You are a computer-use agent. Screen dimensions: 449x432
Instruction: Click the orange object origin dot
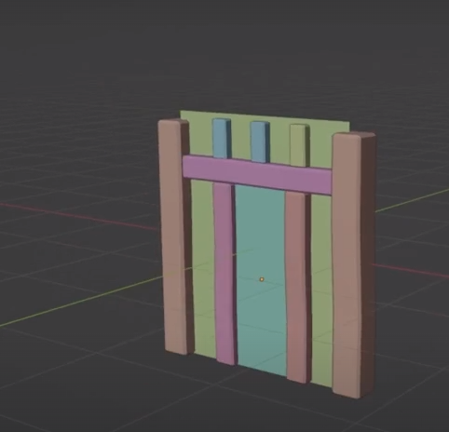click(x=262, y=279)
